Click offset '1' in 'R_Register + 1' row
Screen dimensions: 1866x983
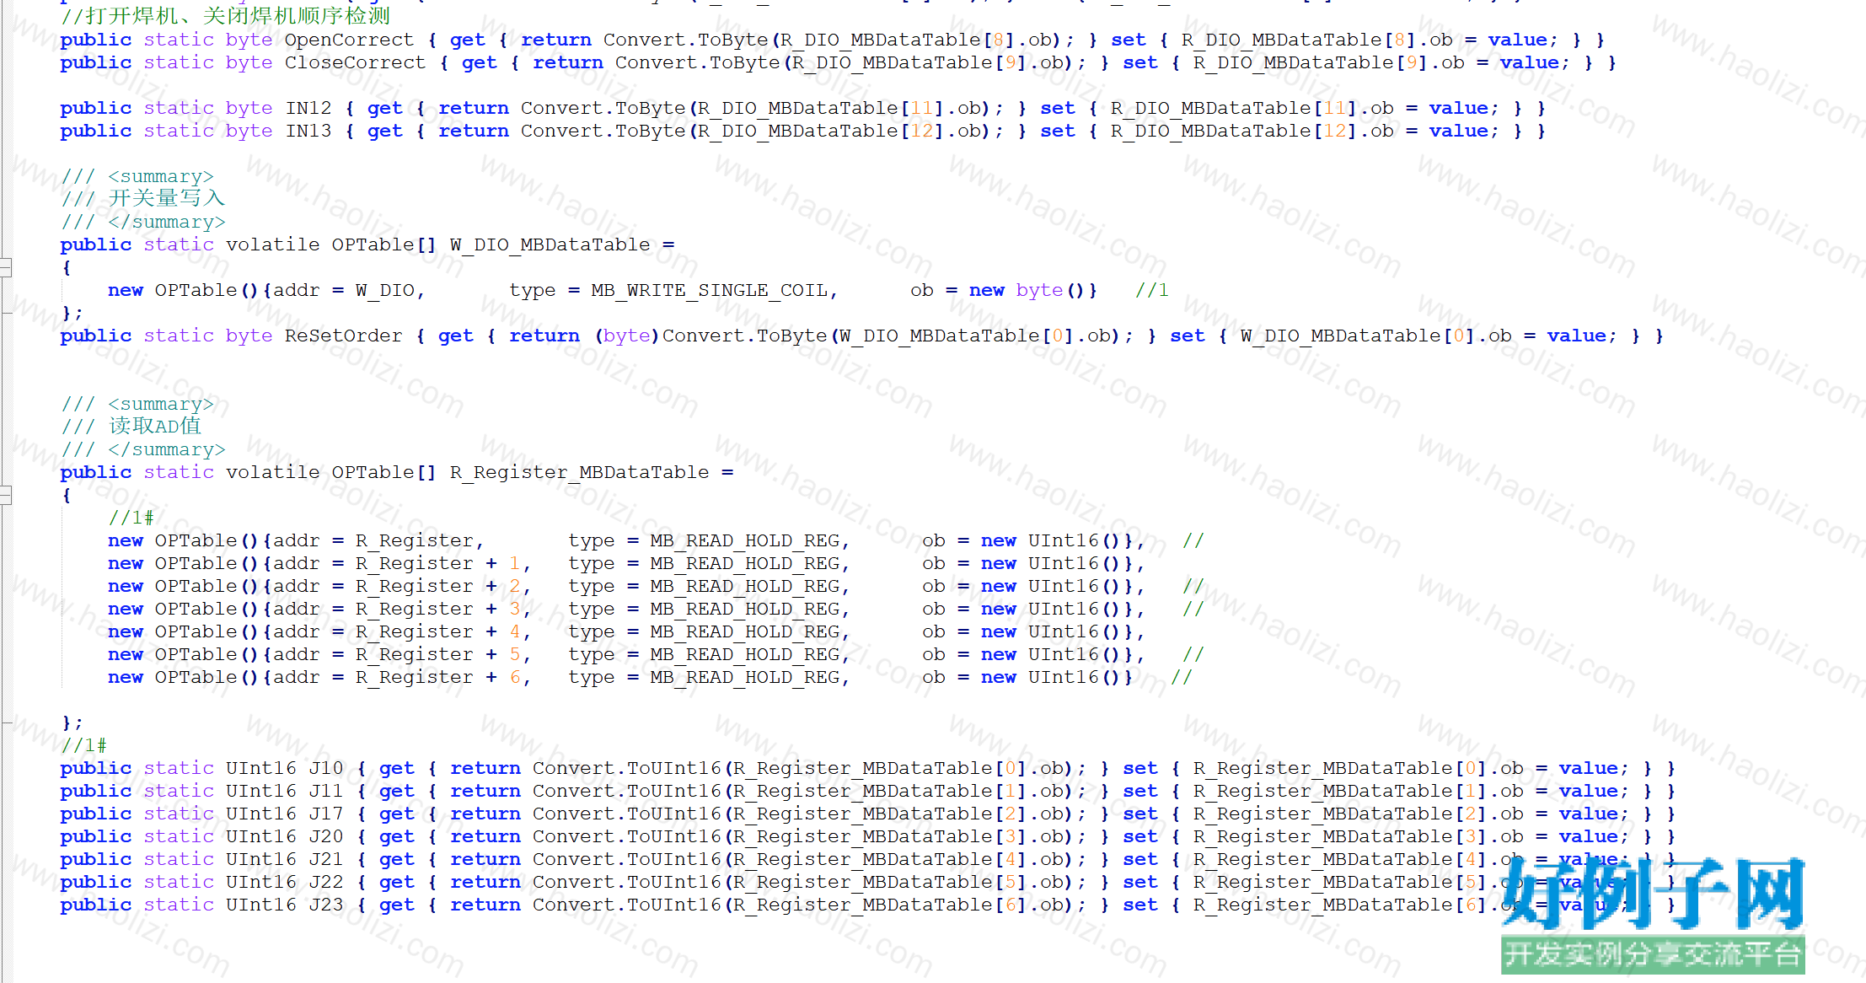coord(514,563)
